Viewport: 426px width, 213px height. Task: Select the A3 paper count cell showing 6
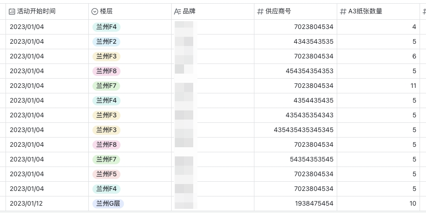coord(379,56)
